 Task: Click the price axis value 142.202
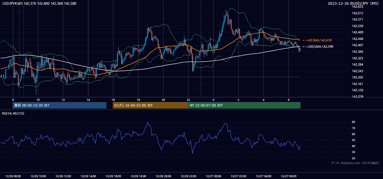[358, 77]
